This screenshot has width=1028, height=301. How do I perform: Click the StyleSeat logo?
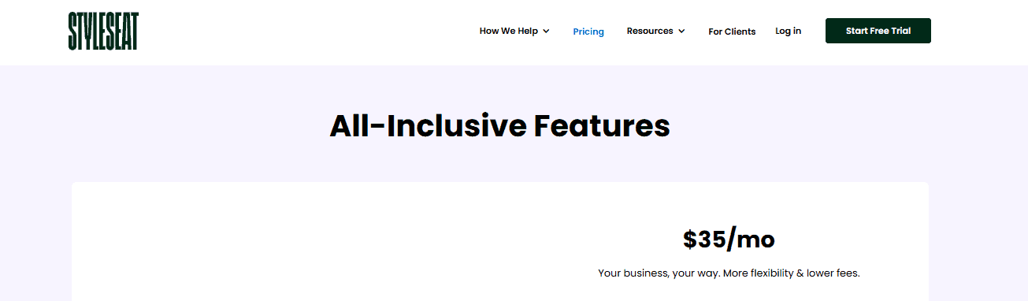(103, 31)
